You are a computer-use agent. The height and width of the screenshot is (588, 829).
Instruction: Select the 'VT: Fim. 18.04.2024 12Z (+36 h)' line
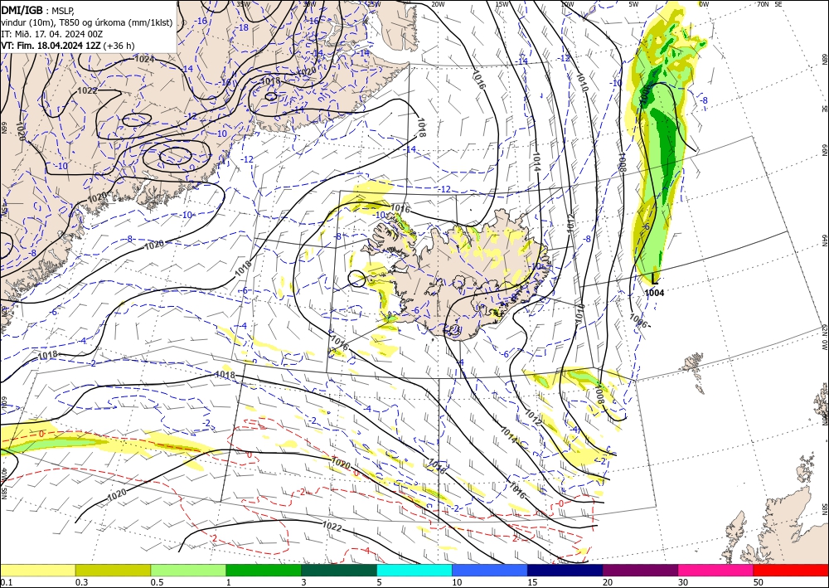pos(68,46)
